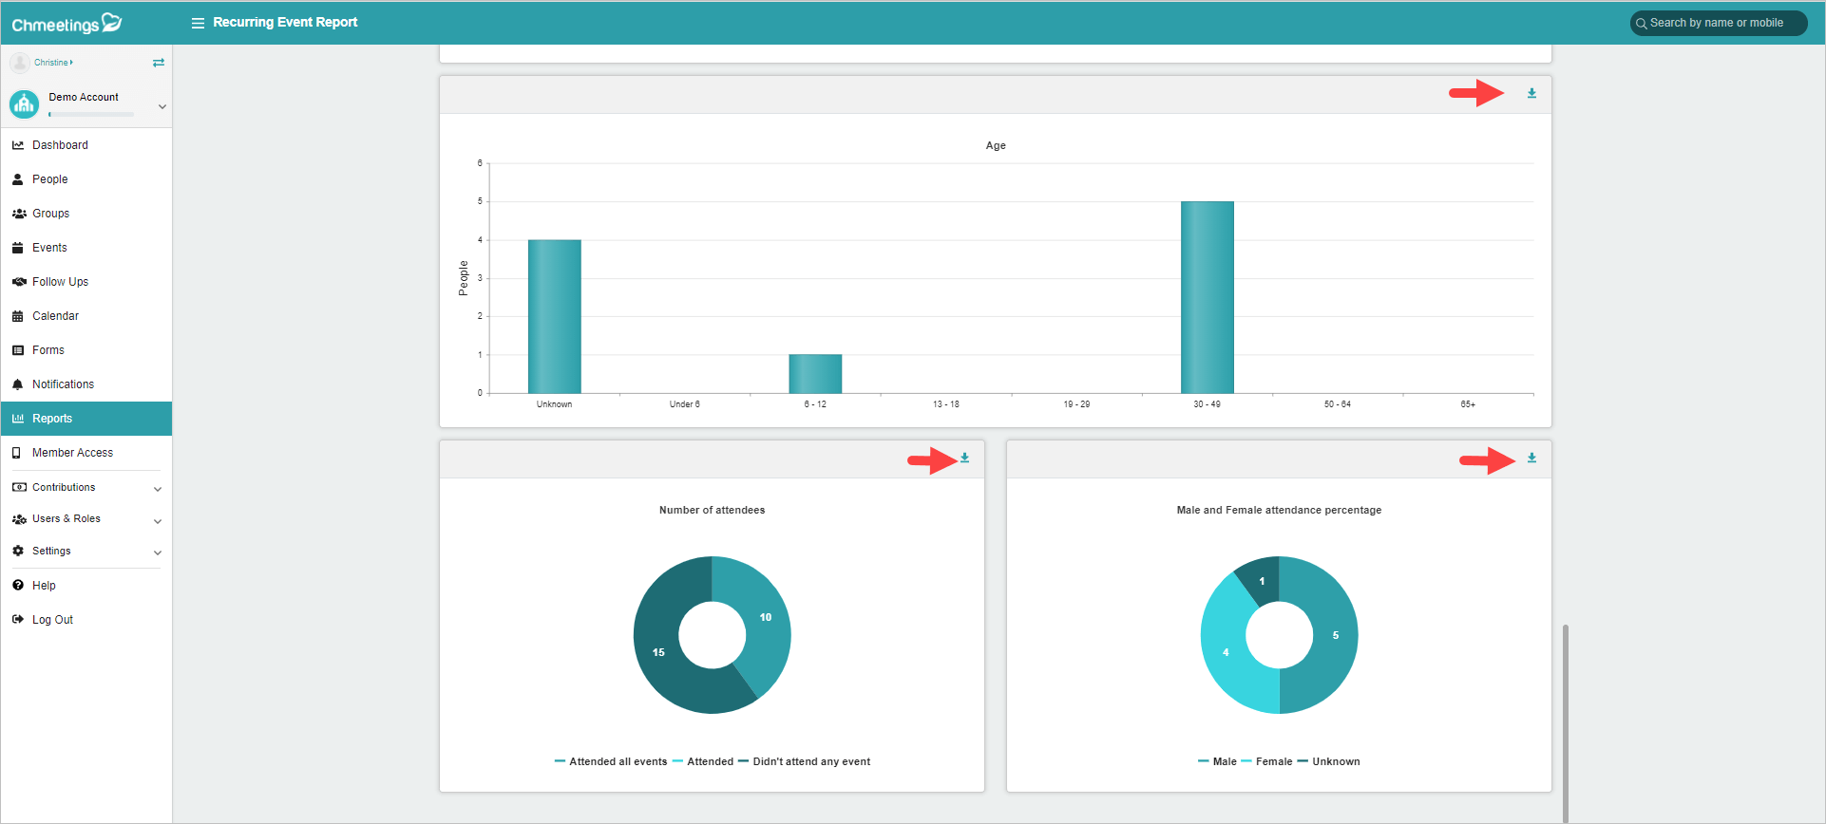Viewport: 1826px width, 824px height.
Task: Click the Events calendar icon
Action: coord(18,248)
